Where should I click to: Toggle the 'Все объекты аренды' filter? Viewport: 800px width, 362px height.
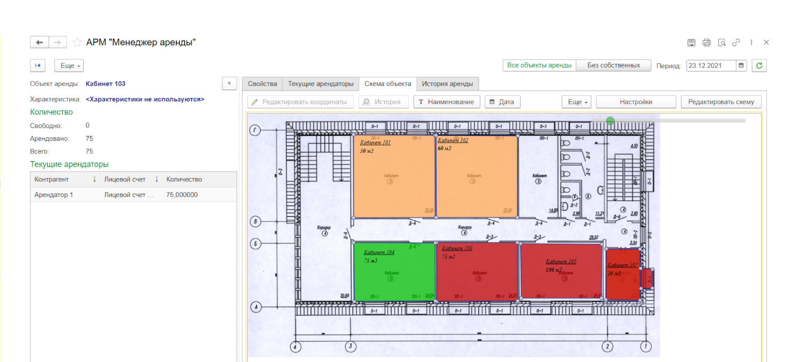click(539, 66)
